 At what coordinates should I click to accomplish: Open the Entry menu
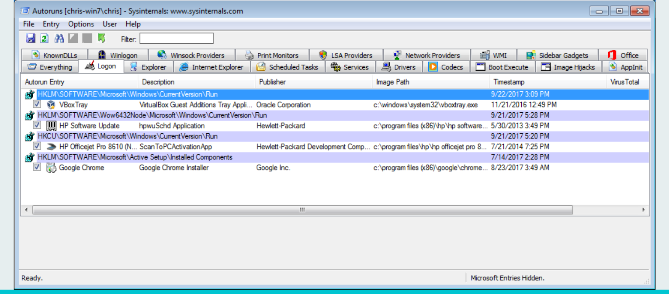[51, 24]
